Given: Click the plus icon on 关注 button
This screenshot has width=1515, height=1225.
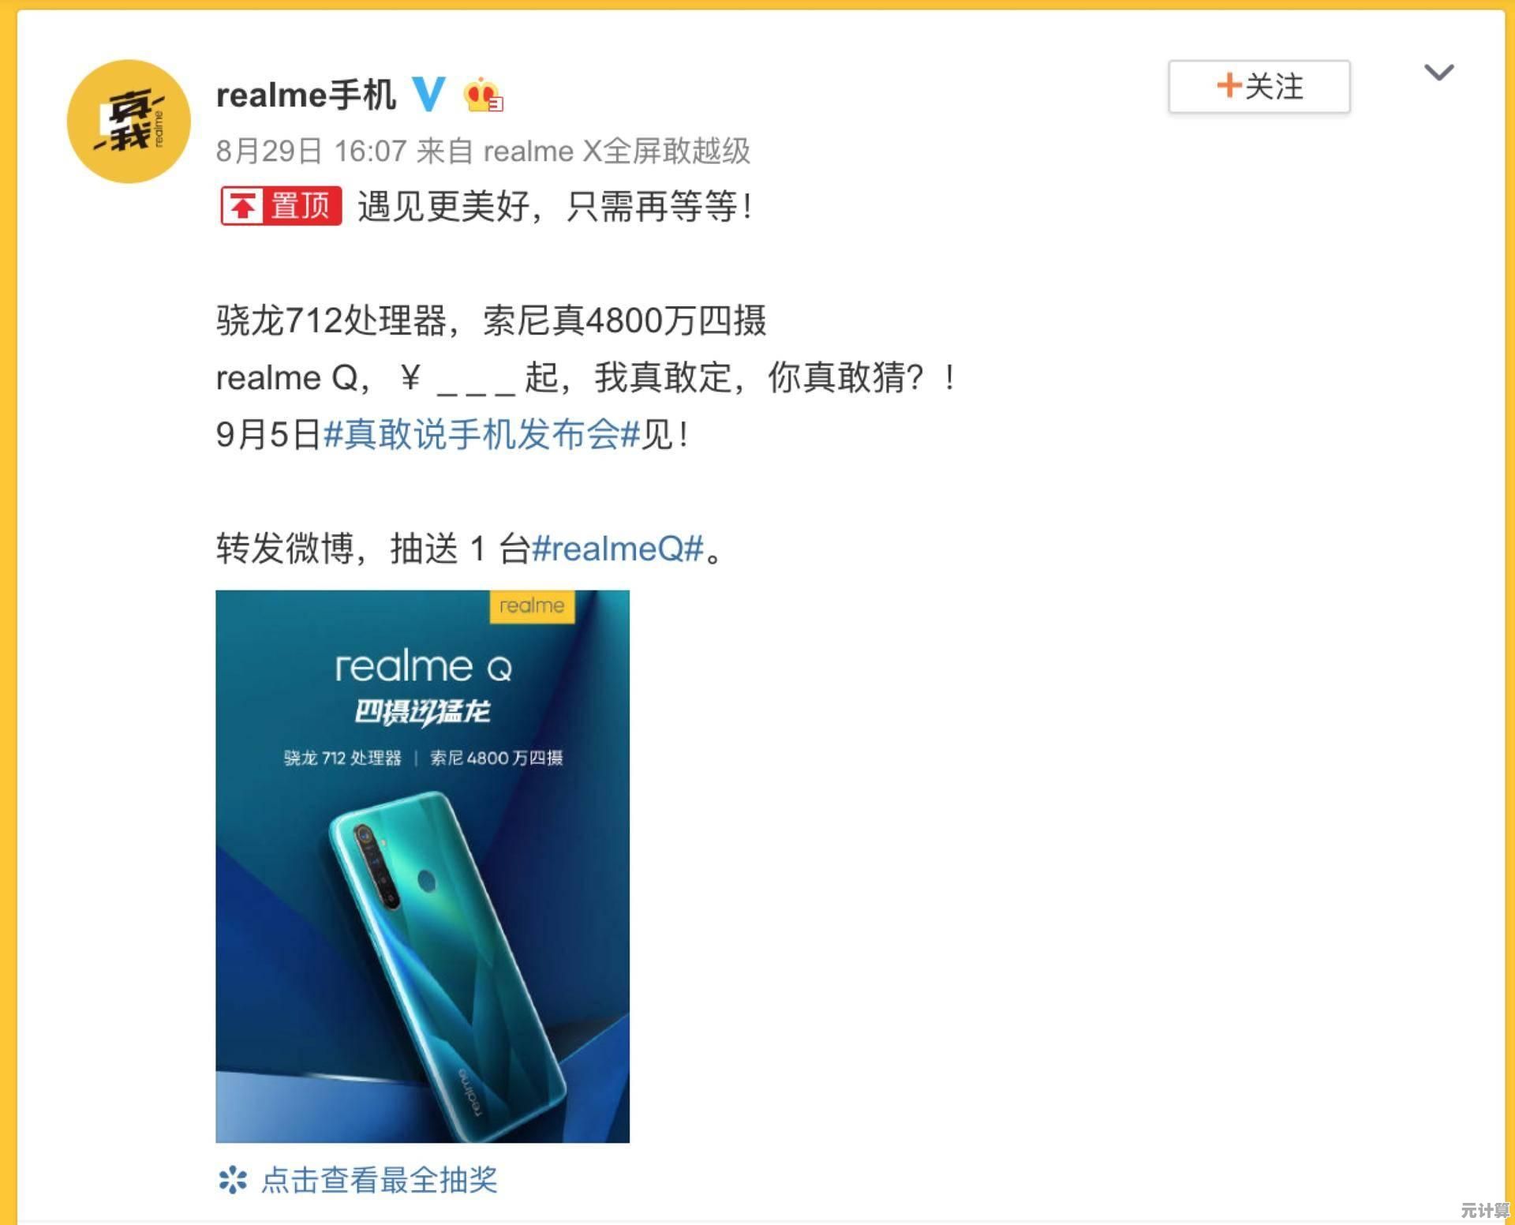Looking at the screenshot, I should pos(1229,85).
